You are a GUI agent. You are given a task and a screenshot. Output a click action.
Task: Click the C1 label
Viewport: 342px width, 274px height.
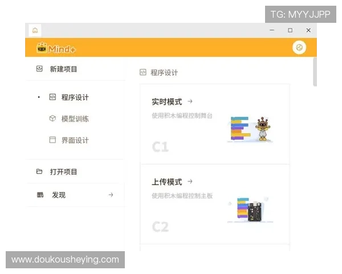tap(160, 147)
